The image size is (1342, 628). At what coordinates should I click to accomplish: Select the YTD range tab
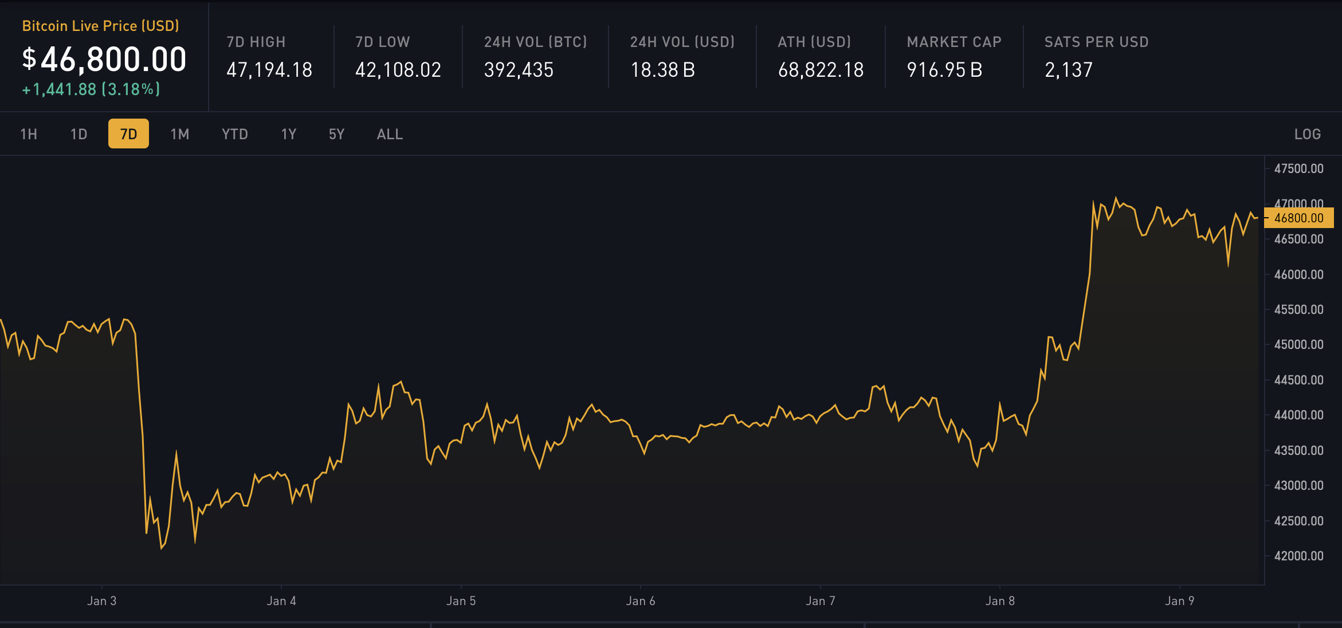[234, 134]
